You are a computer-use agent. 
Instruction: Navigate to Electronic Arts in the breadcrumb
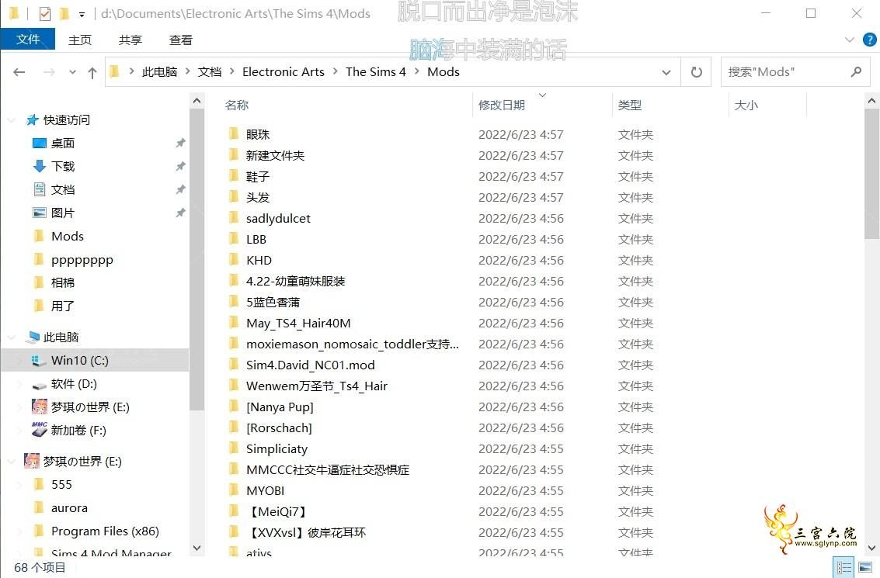tap(283, 71)
